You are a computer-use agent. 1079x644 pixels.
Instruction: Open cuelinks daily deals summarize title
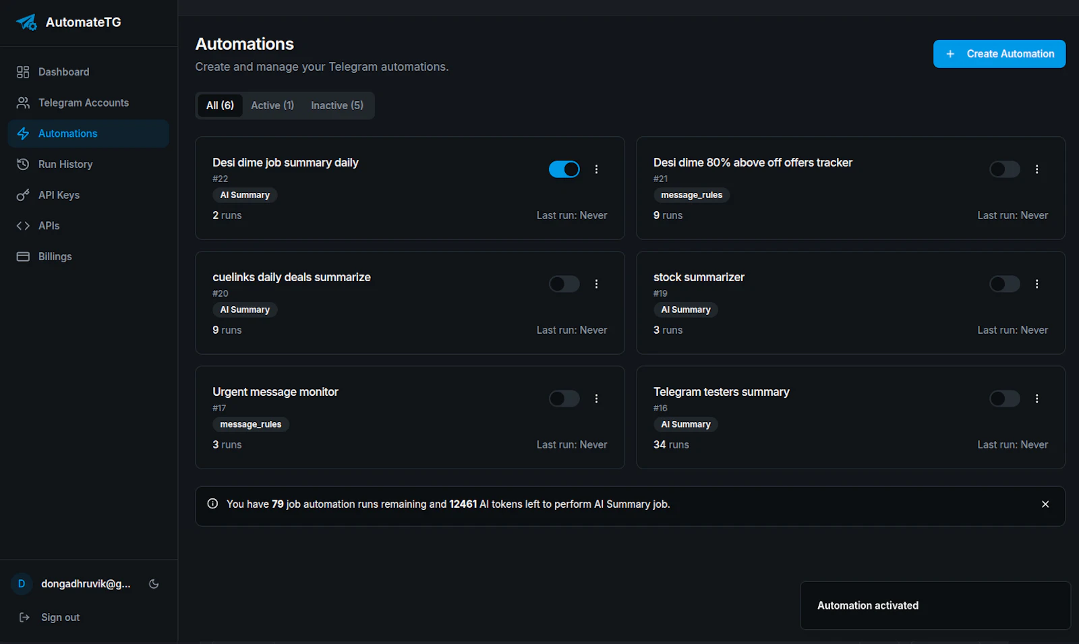[291, 277]
